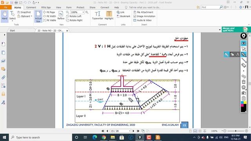Click the trash delete icon in annotation toolbar
The image size is (251, 141).
tap(244, 82)
